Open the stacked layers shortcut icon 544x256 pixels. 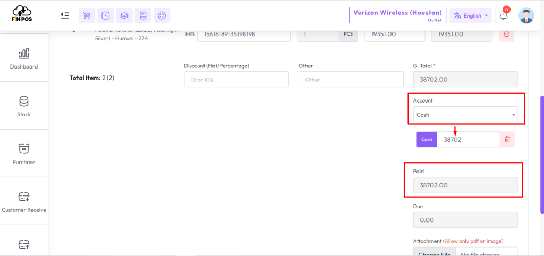pos(124,15)
